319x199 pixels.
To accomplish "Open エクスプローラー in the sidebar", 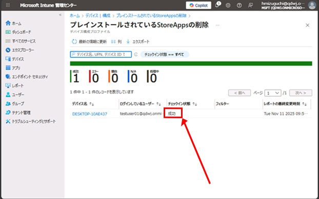I will pos(19,50).
